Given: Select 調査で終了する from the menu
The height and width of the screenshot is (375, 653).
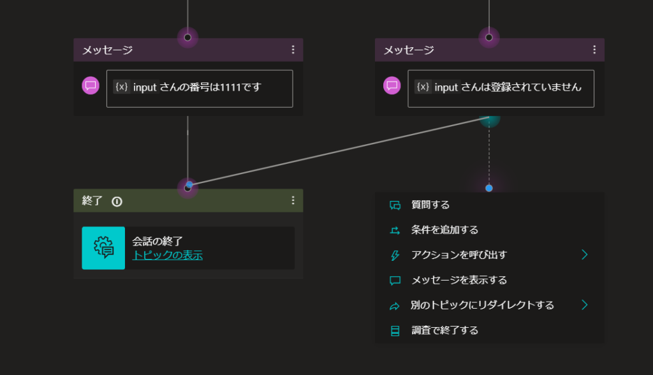Looking at the screenshot, I should [490, 330].
